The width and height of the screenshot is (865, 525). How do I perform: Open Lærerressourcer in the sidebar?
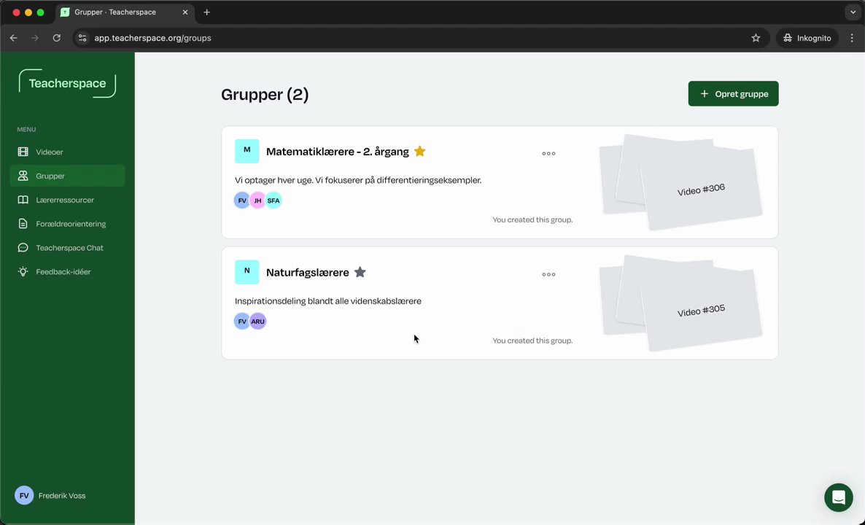pyautogui.click(x=67, y=200)
